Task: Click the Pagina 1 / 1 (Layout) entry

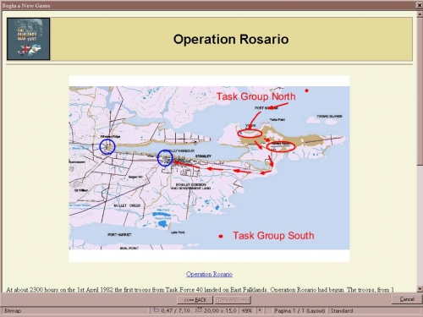Action: pos(299,310)
